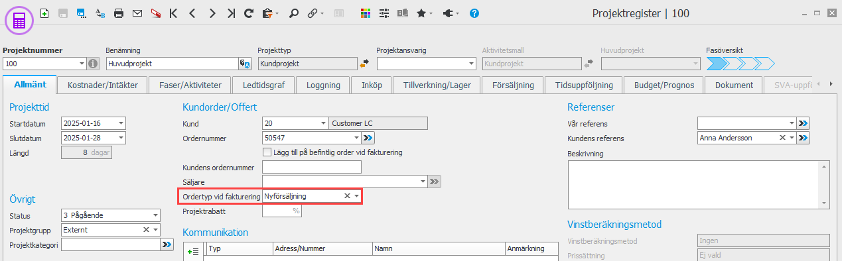Check Lägg till på befintlig order vid fakturering
Viewport: 842px width, 261px height.
[267, 152]
